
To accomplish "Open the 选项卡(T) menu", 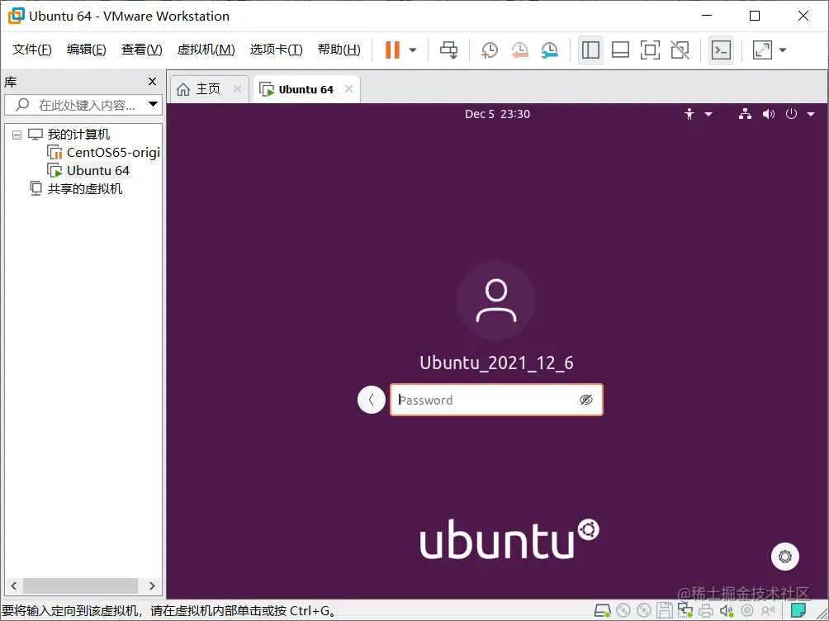I will (276, 50).
